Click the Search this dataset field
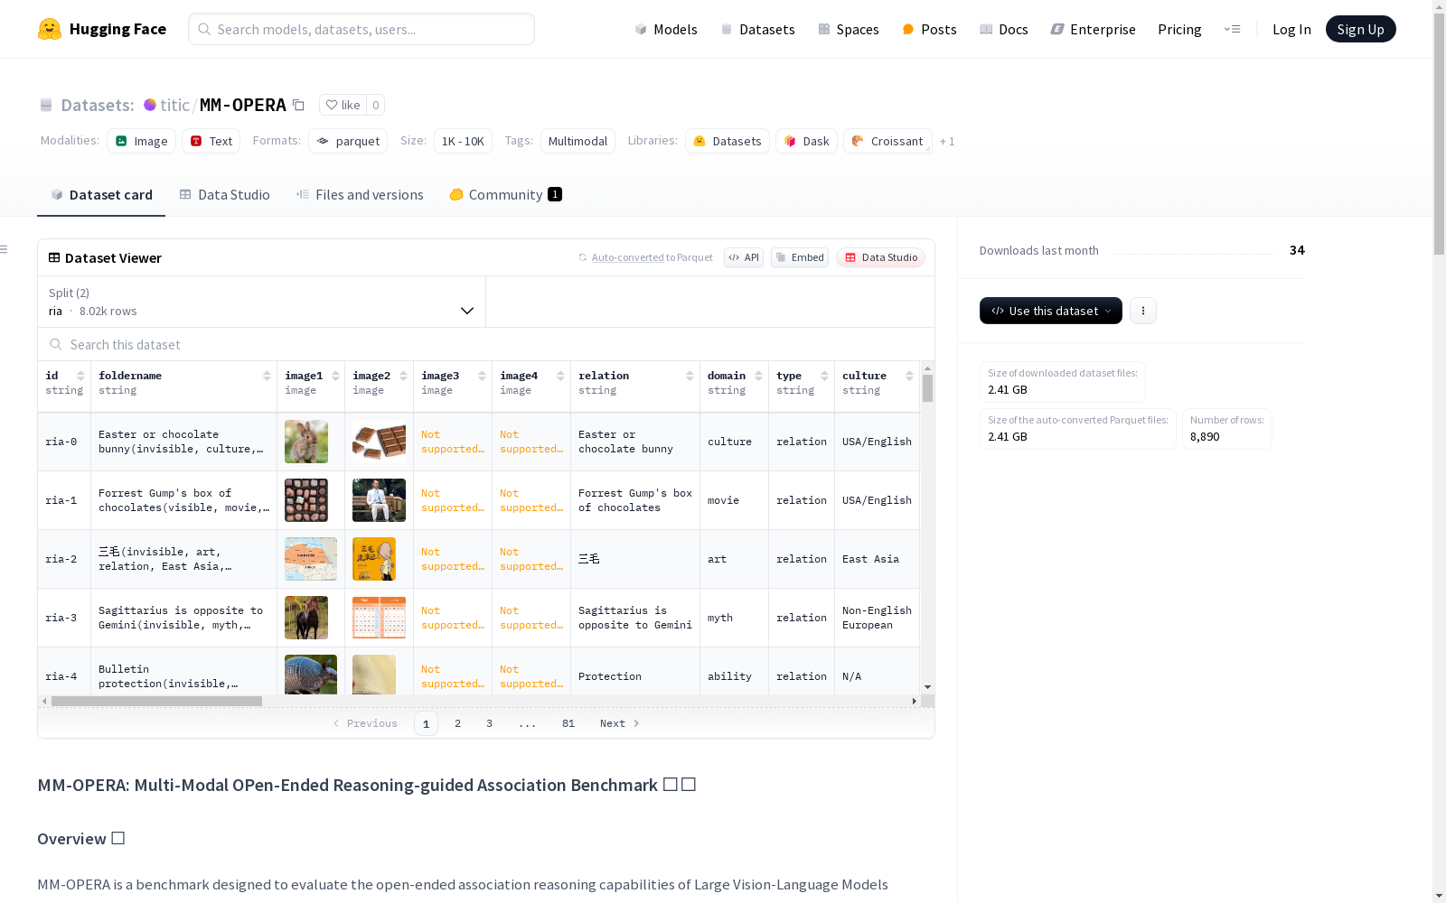The width and height of the screenshot is (1446, 903). tap(486, 344)
